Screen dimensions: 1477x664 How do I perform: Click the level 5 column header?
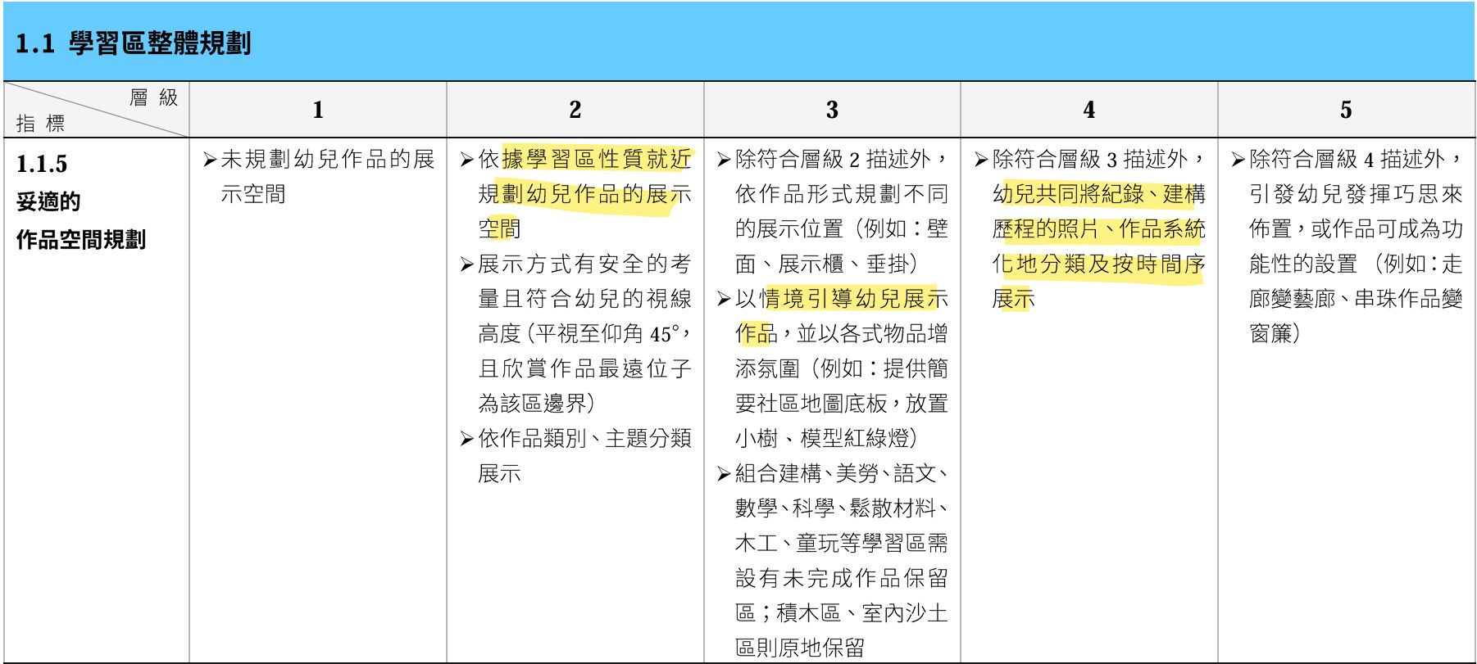point(1346,110)
